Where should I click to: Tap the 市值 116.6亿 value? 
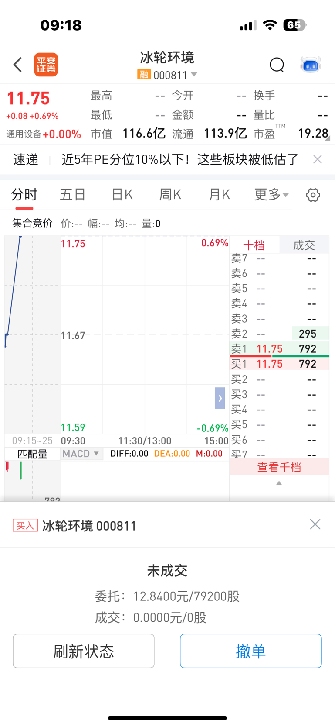144,133
